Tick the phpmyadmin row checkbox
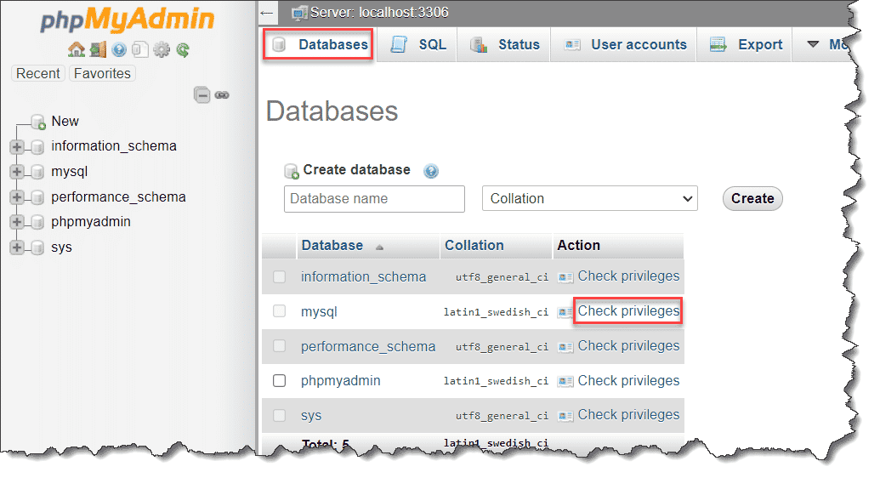Image resolution: width=880 pixels, height=478 pixels. [x=279, y=381]
